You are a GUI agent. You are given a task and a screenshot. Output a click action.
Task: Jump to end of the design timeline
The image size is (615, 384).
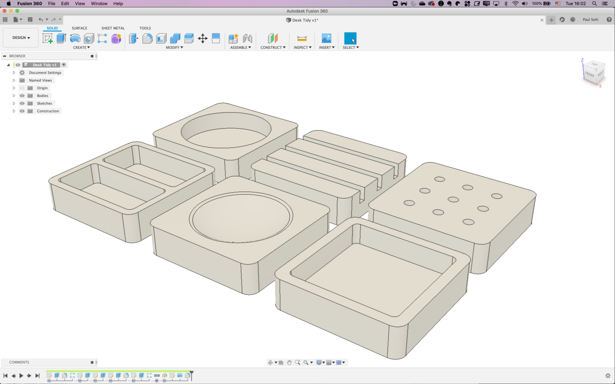(x=37, y=376)
